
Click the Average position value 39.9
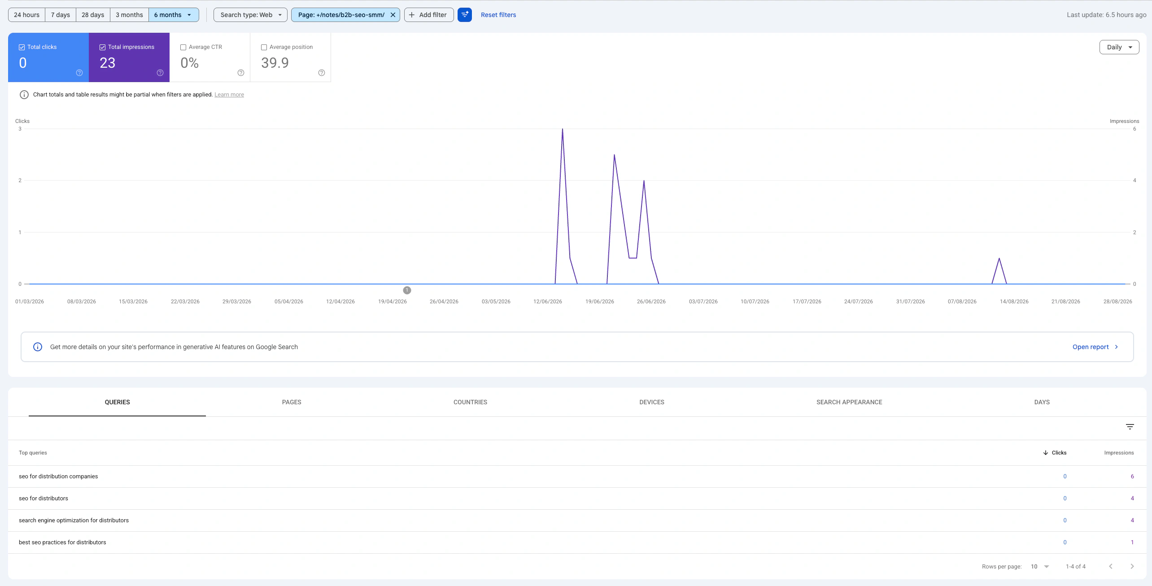click(x=275, y=63)
